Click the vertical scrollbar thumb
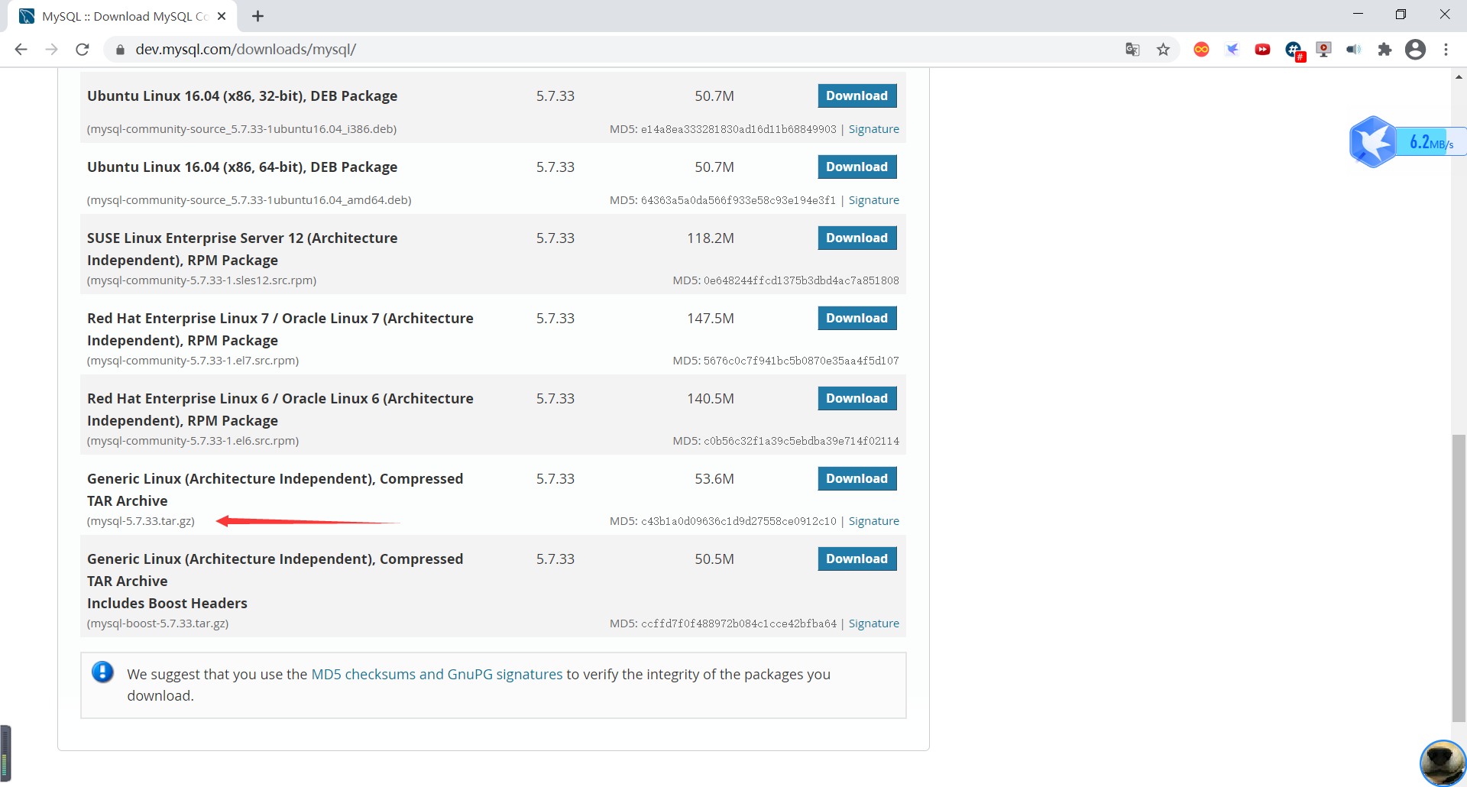The height and width of the screenshot is (787, 1467). 1459,578
